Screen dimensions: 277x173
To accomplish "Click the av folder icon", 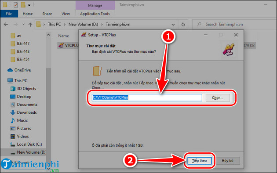I will 13,36.
